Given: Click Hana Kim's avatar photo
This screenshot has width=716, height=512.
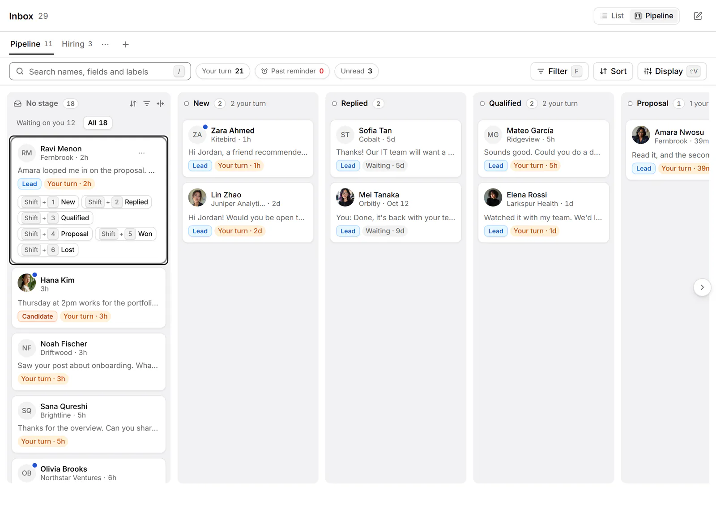Looking at the screenshot, I should pos(27,283).
